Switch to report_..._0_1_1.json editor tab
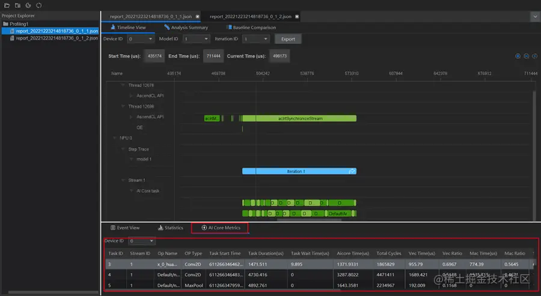Screen dimensions: 541x296 [151, 17]
